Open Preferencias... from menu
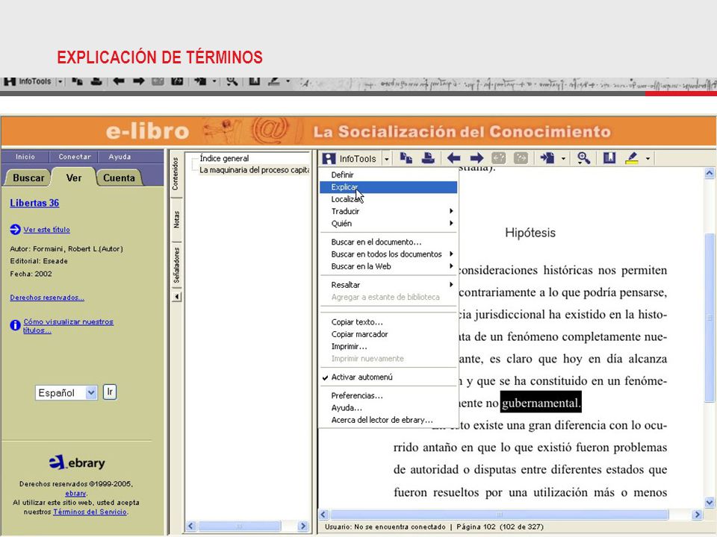 pos(388,396)
